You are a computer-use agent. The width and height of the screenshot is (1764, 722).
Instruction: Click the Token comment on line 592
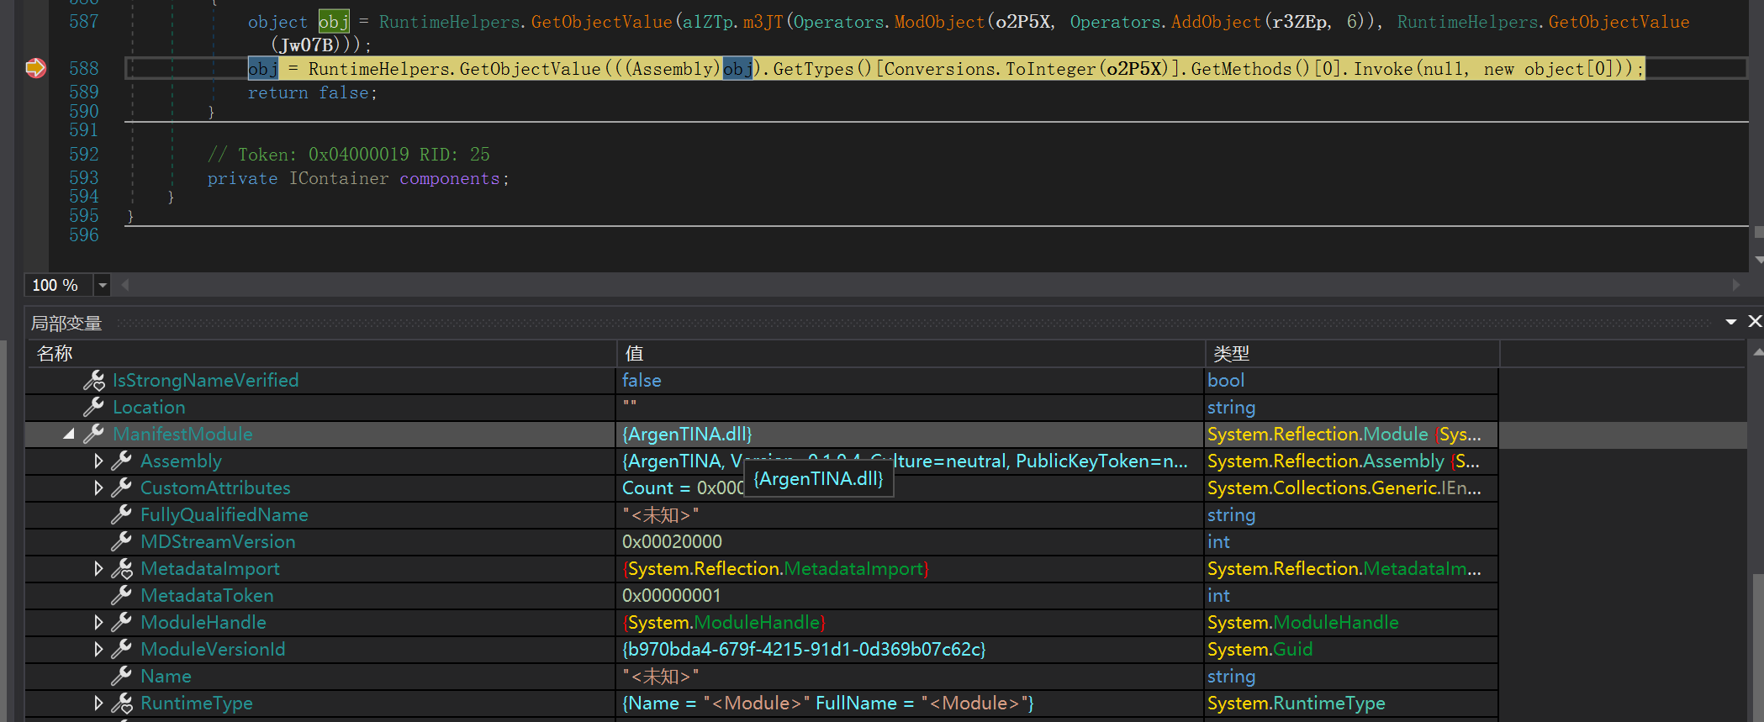coord(349,155)
